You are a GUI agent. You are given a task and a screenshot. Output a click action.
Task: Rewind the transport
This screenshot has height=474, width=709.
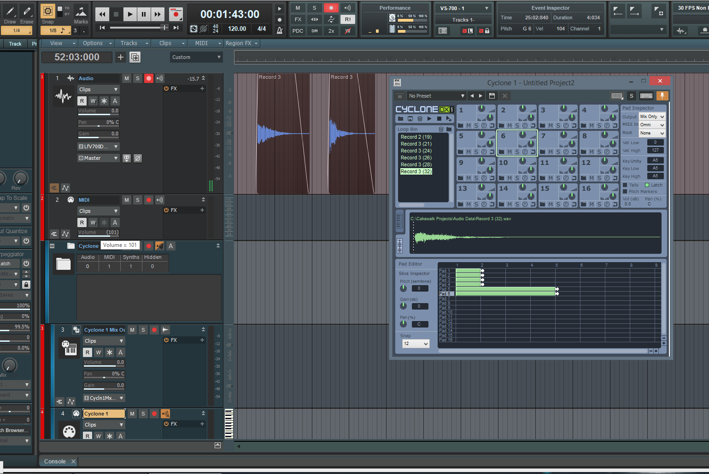102,14
